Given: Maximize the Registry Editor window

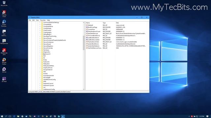Looking at the screenshot, I should [x=142, y=17].
